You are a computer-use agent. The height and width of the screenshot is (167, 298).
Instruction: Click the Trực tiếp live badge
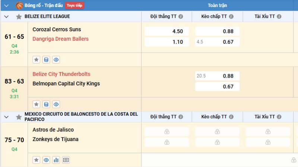(74, 6)
